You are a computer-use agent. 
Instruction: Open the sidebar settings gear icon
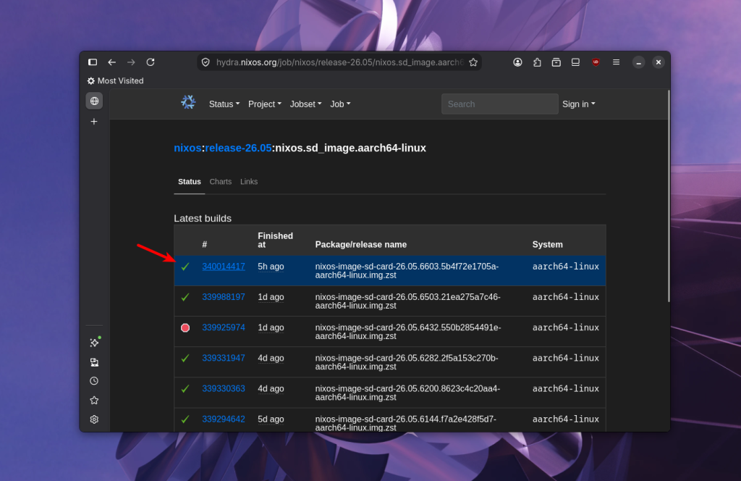tap(94, 419)
